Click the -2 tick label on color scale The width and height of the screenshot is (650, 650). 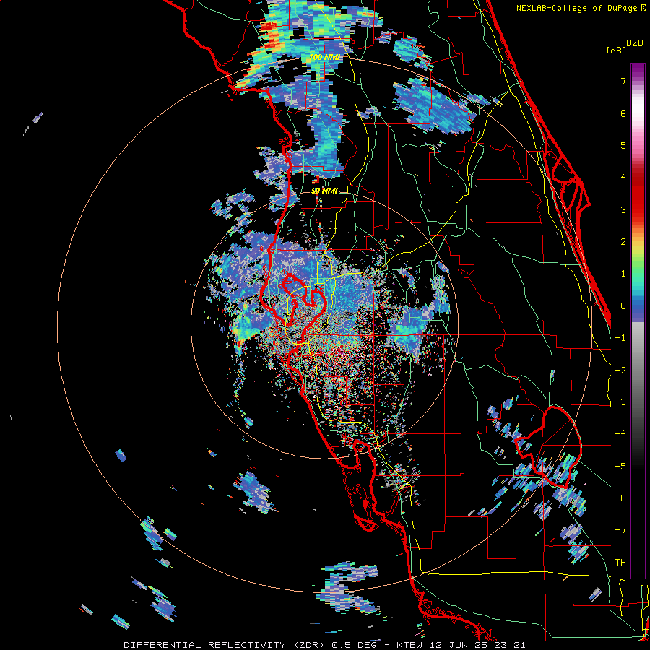(x=620, y=370)
